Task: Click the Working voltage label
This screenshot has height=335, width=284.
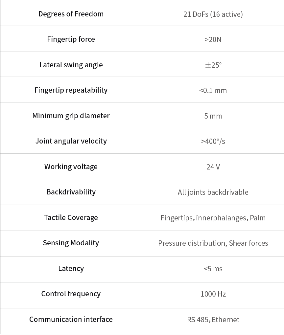Action: [x=71, y=167]
